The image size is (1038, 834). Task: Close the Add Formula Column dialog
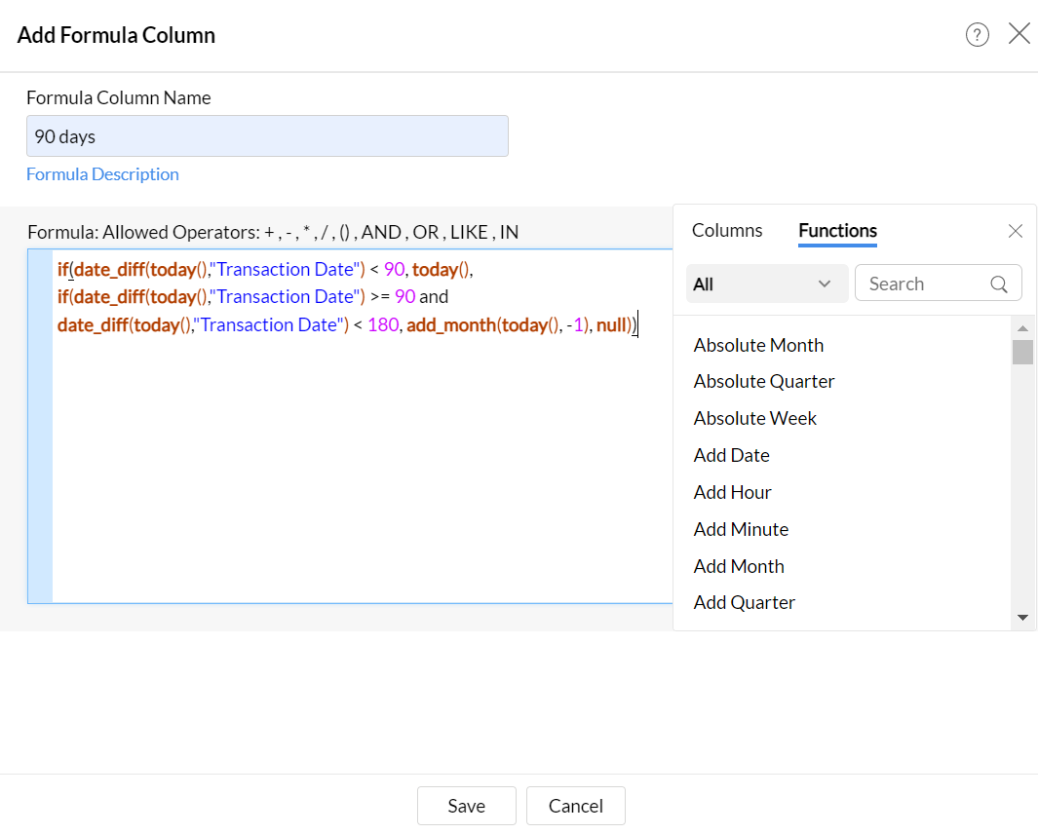pos(1019,34)
